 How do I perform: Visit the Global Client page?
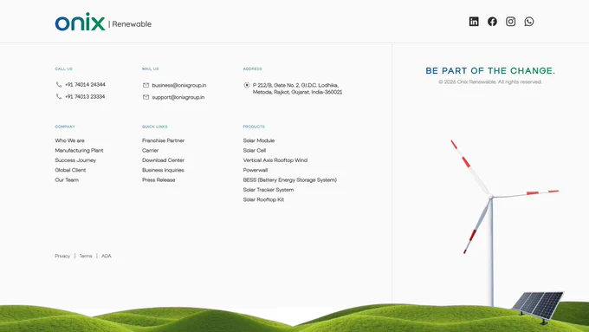(x=70, y=170)
